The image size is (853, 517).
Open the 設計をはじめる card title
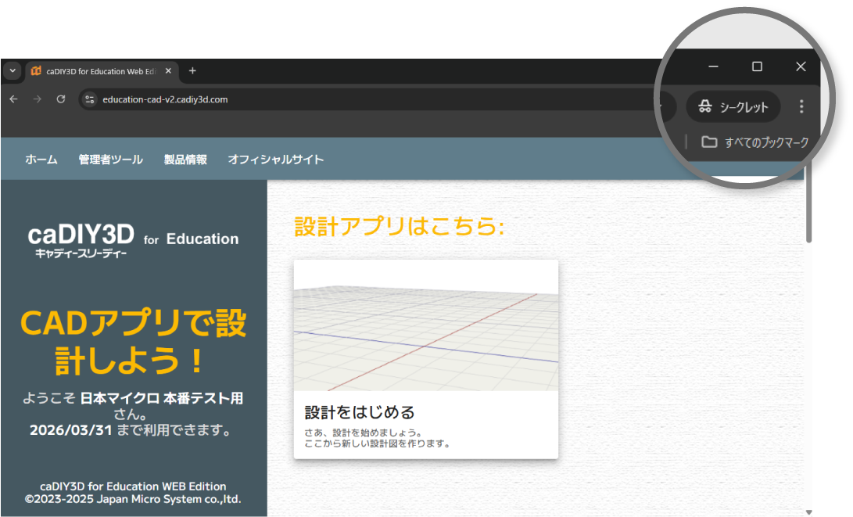[x=360, y=412]
